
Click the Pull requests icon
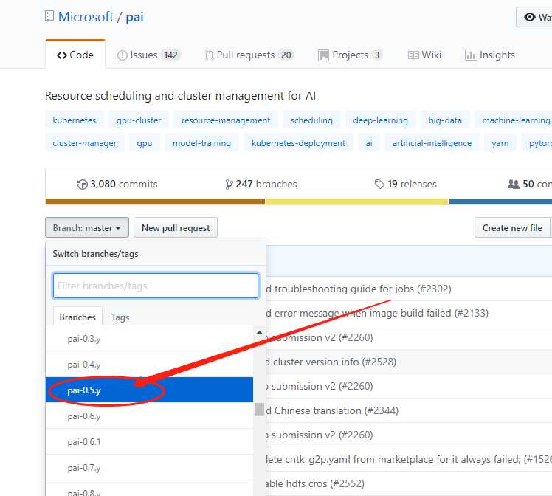tap(209, 55)
